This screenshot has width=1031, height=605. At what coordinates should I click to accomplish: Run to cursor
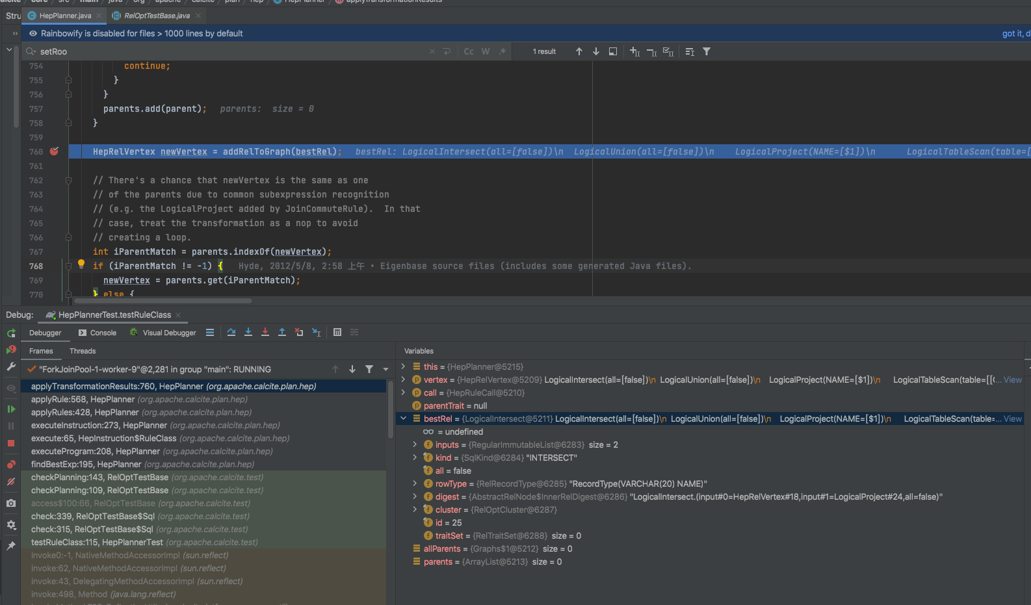click(x=316, y=332)
